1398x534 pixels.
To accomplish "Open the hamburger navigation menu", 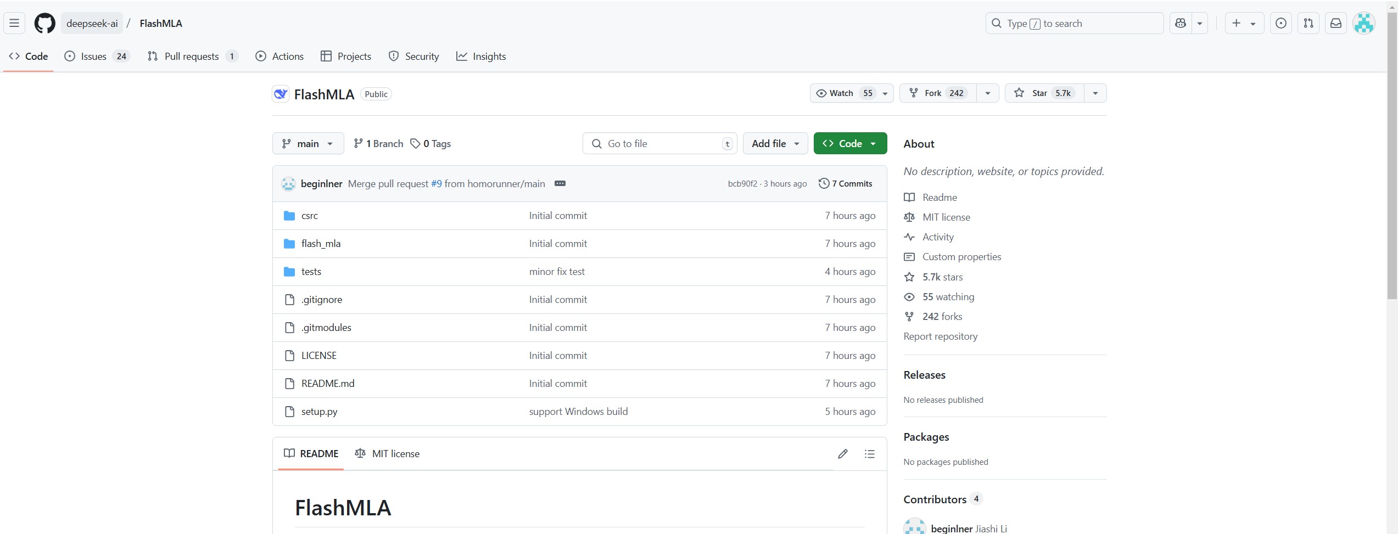I will pyautogui.click(x=14, y=23).
